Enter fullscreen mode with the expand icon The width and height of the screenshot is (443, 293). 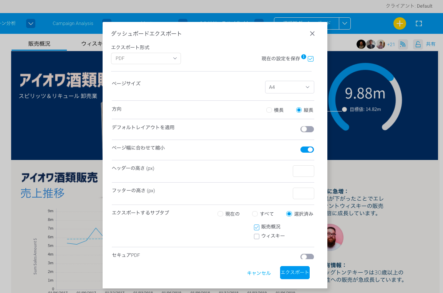(x=419, y=23)
